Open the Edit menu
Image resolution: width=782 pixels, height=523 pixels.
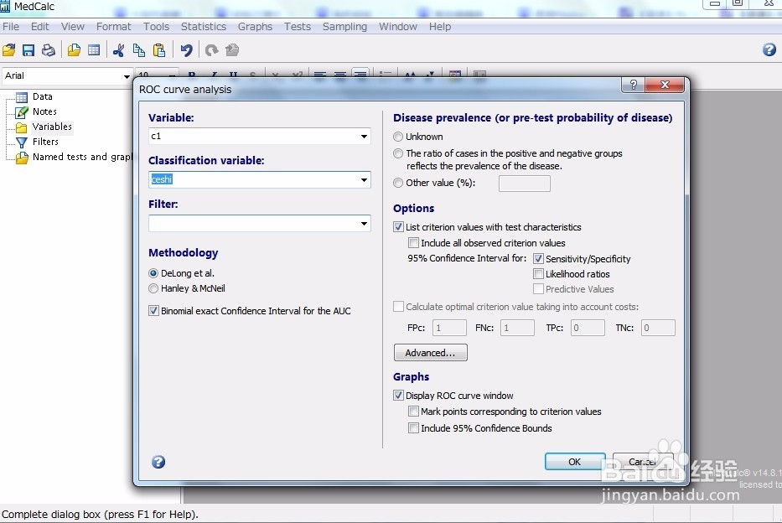pyautogui.click(x=40, y=27)
